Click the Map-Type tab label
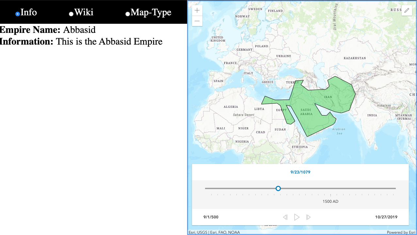This screenshot has width=417, height=235. click(x=151, y=13)
